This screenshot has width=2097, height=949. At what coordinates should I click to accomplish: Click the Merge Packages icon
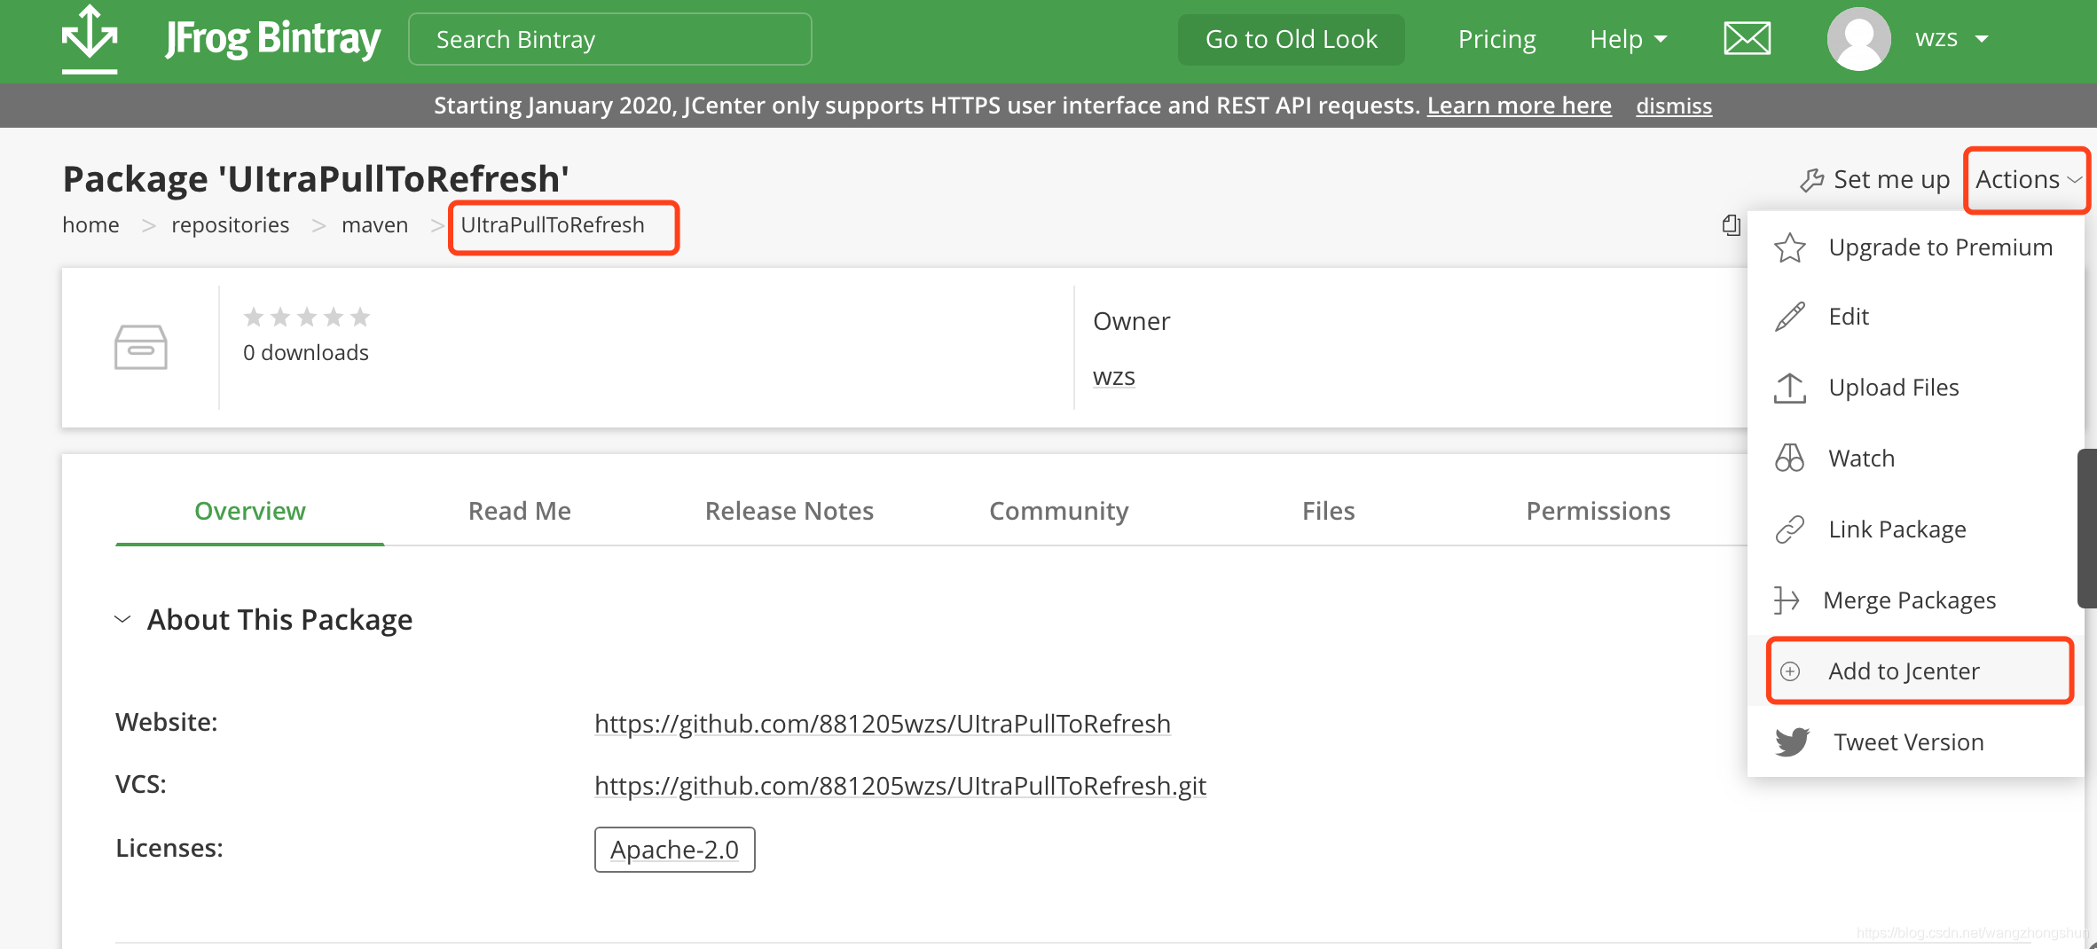pyautogui.click(x=1787, y=600)
